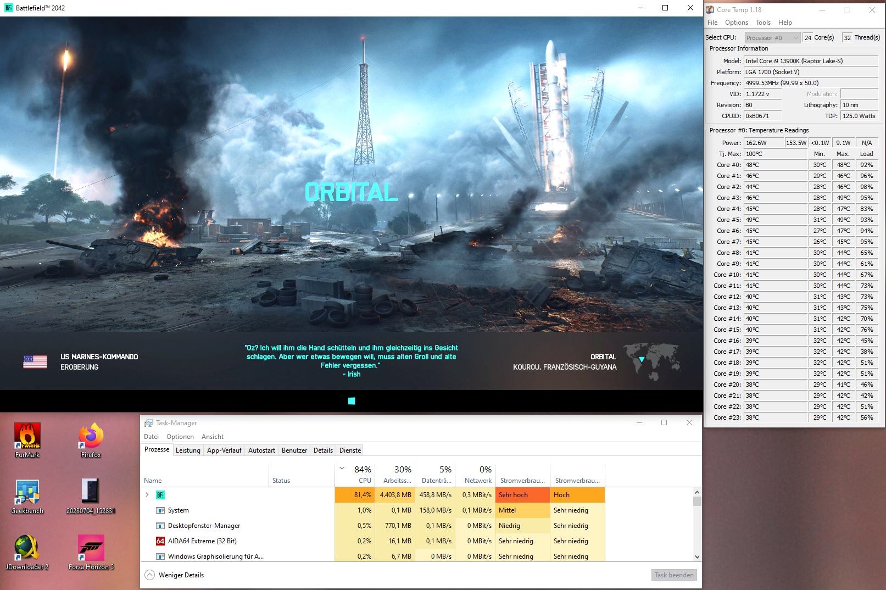Image resolution: width=886 pixels, height=590 pixels.
Task: Sort processes by the Name column
Action: click(205, 476)
